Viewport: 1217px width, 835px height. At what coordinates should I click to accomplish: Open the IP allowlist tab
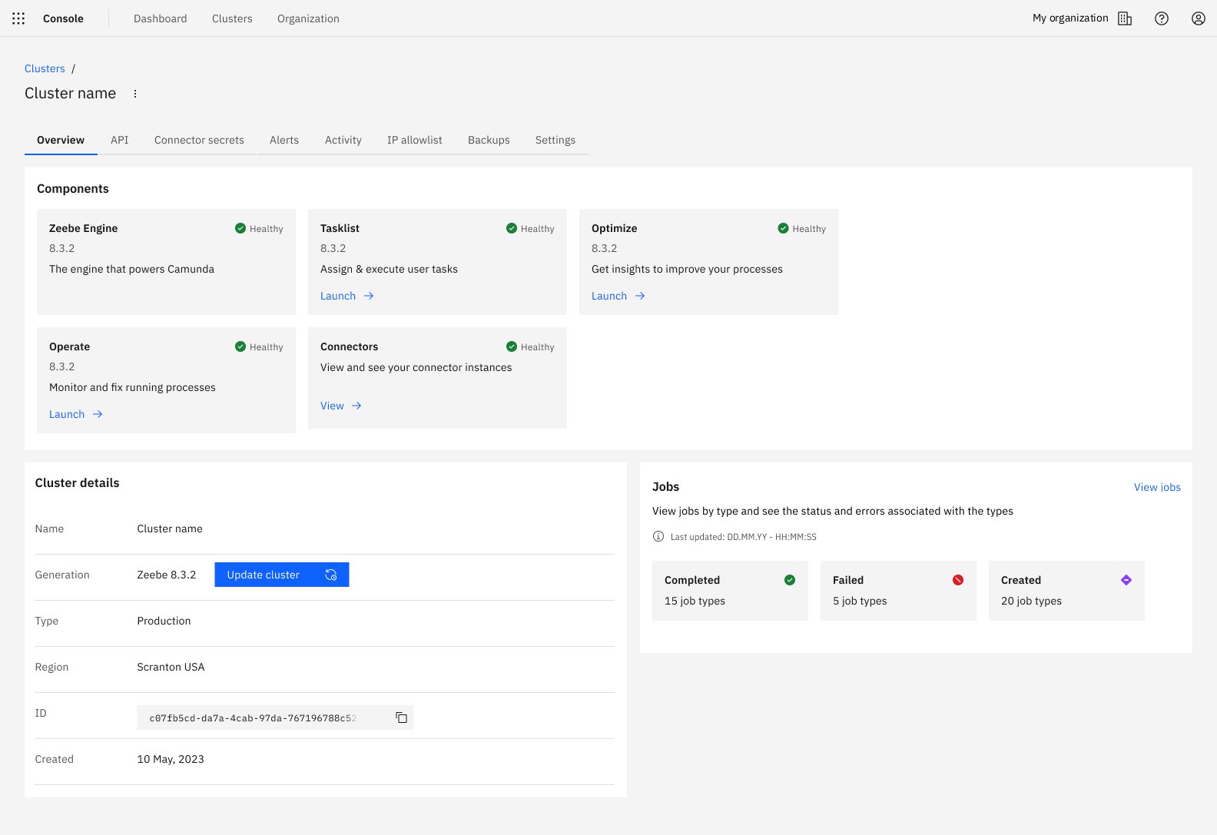coord(414,140)
